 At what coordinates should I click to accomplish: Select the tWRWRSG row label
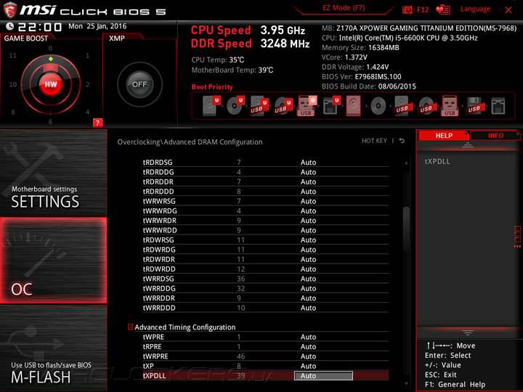[159, 201]
